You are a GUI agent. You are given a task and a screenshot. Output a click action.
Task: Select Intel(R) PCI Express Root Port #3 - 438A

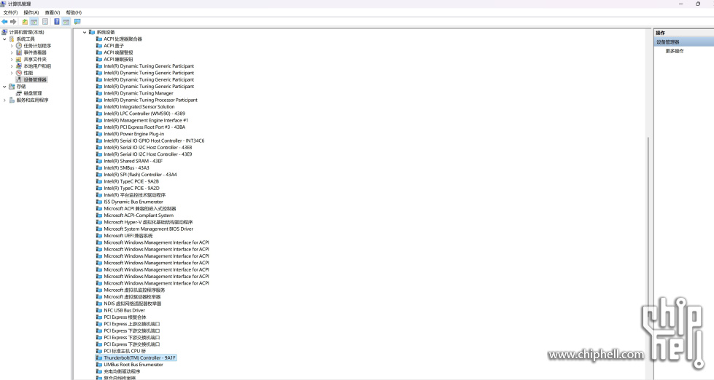click(x=144, y=127)
